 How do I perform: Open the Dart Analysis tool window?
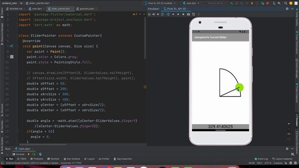[x=72, y=159]
